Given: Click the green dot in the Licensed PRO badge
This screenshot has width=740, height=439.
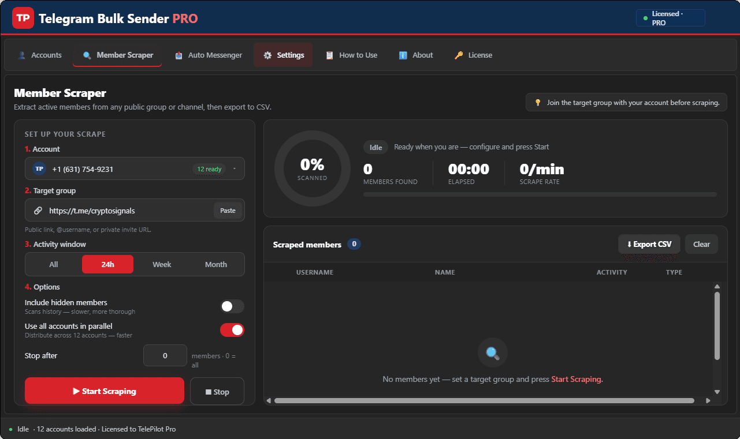Looking at the screenshot, I should click(645, 18).
